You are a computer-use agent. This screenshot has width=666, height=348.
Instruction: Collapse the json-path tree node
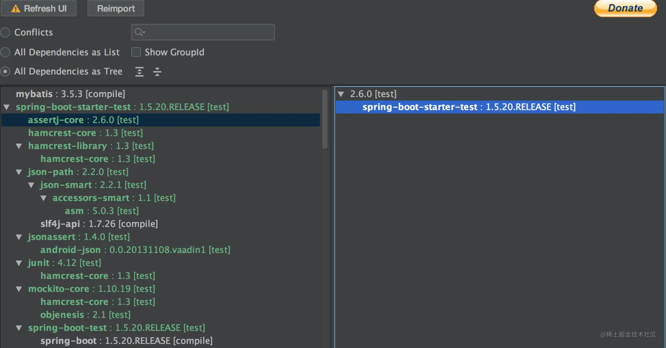[x=19, y=172]
